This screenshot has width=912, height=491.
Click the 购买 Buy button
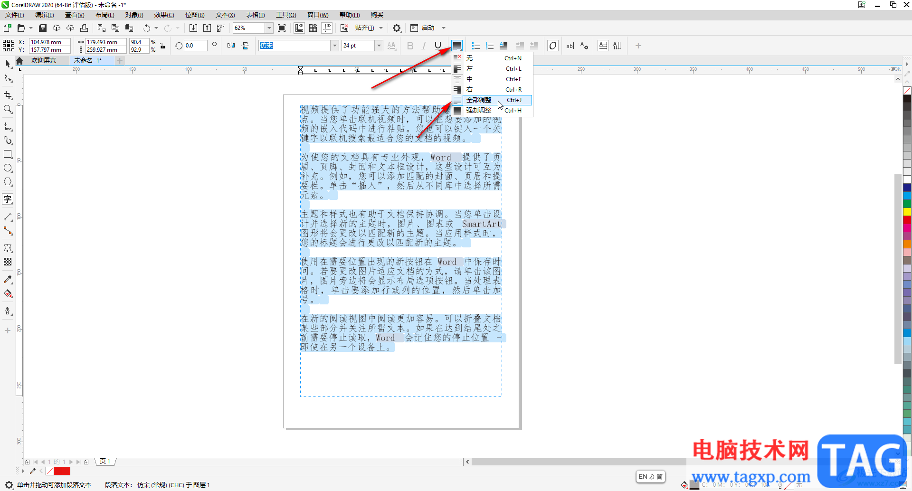pos(377,15)
